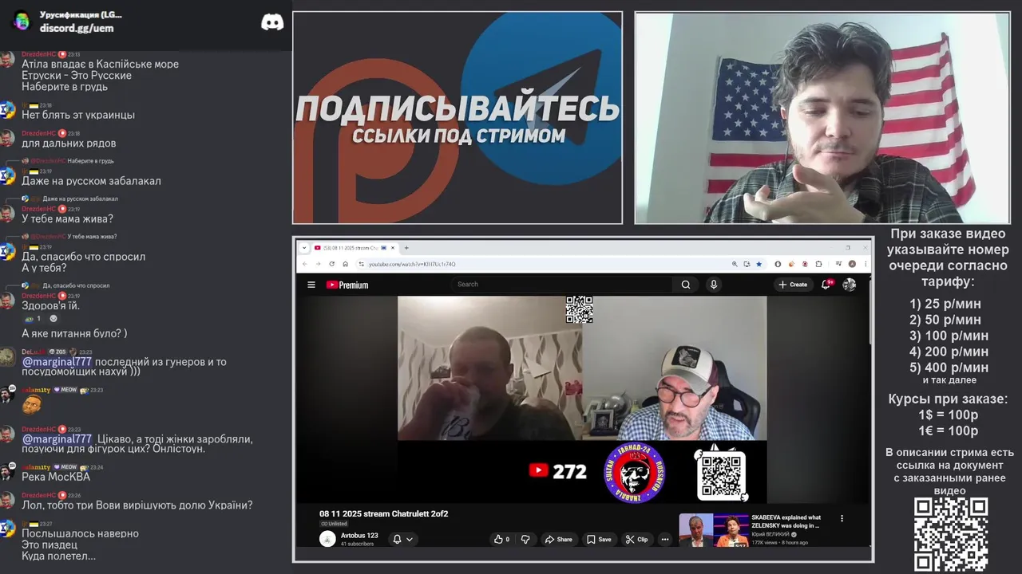Open more actions ellipsis under the video
This screenshot has height=574, width=1022.
pos(665,540)
